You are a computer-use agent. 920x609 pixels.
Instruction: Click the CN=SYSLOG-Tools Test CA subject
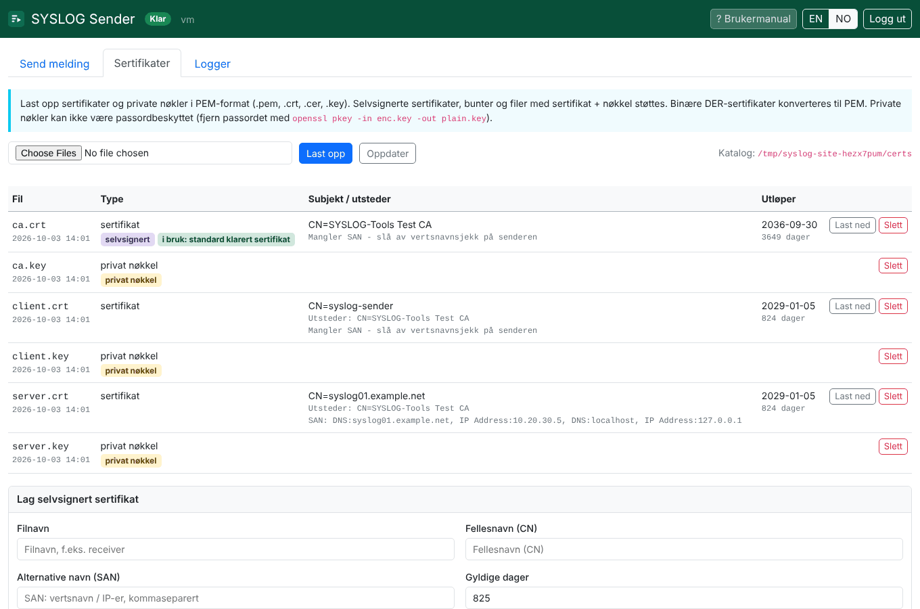tap(370, 225)
